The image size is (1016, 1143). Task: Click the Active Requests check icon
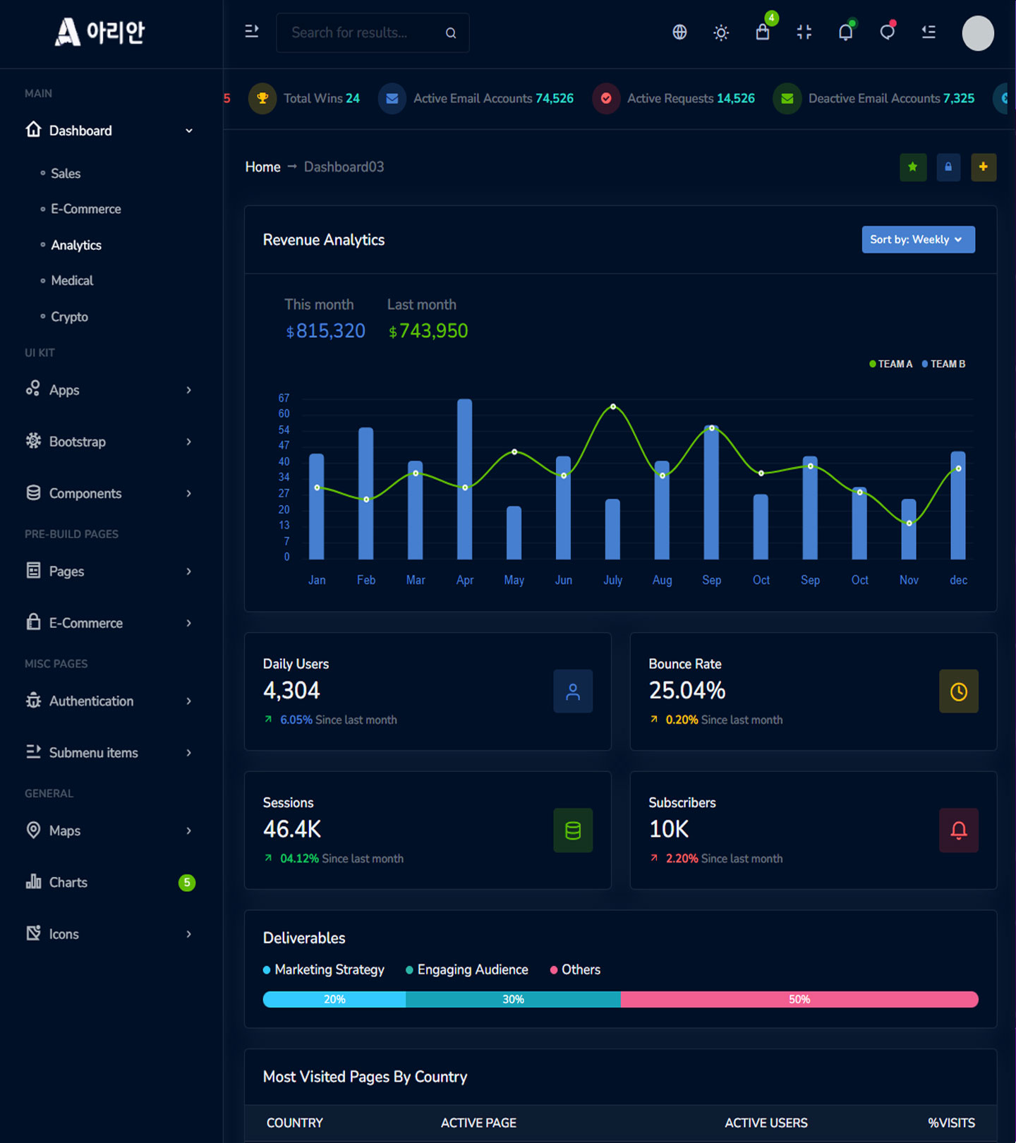coord(606,99)
